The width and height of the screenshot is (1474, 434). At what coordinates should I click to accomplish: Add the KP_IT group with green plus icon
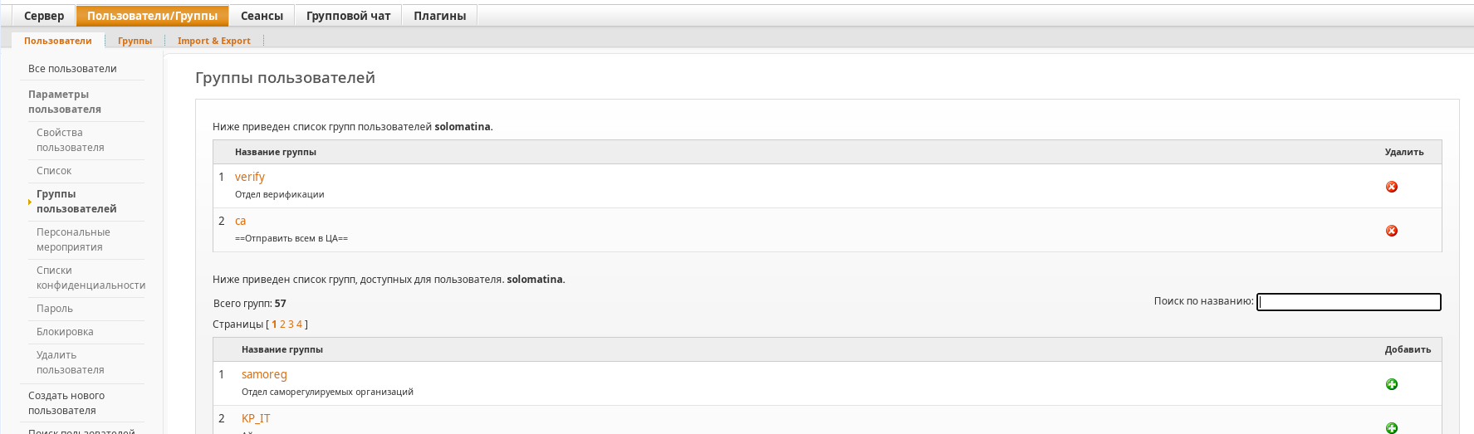click(x=1392, y=427)
